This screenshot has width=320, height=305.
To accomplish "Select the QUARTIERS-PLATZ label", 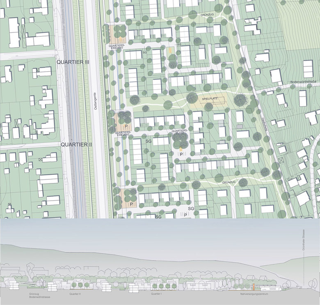I will (179, 132).
